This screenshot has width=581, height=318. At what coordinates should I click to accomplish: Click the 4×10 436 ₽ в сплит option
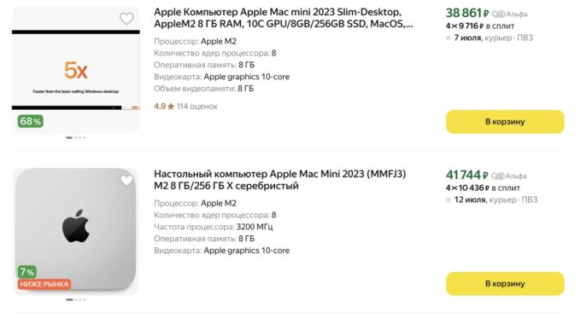pyautogui.click(x=483, y=188)
